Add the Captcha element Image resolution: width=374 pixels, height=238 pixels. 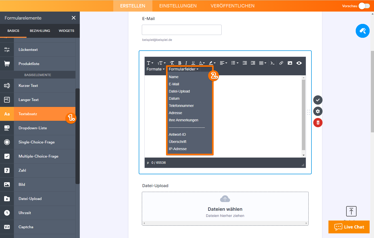pos(38,227)
